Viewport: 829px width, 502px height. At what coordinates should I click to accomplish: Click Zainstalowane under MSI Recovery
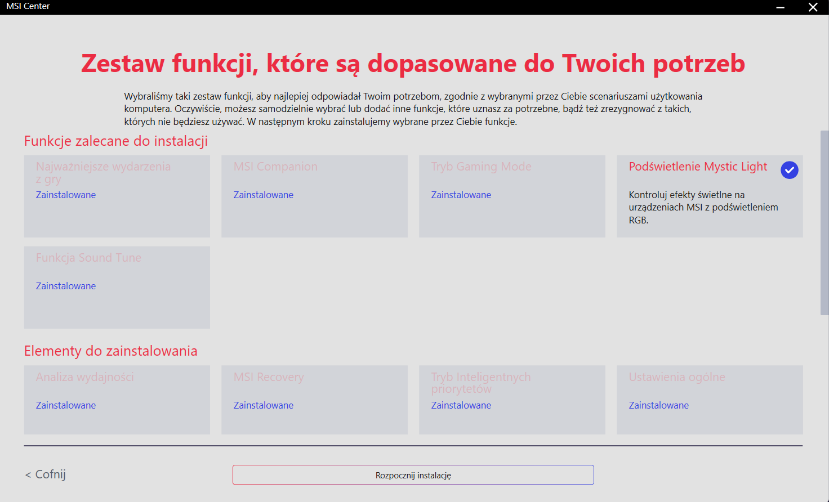[264, 405]
